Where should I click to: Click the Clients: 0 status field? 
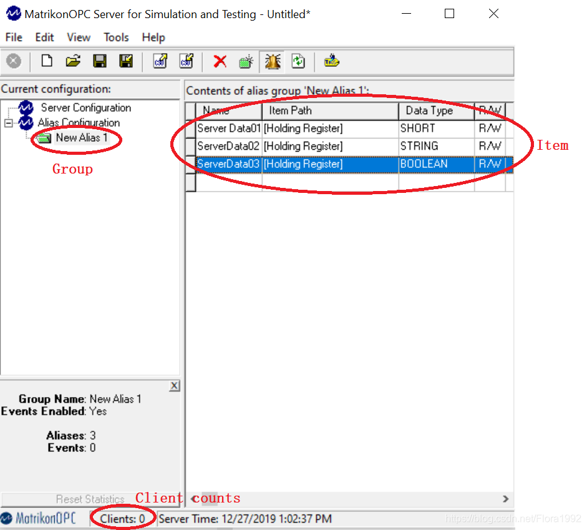point(122,519)
